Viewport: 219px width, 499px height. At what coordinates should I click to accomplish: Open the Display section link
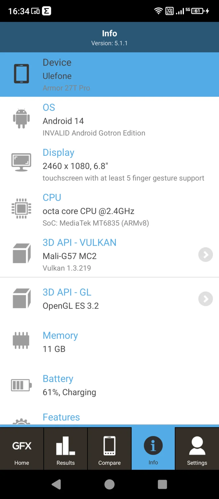click(x=58, y=152)
